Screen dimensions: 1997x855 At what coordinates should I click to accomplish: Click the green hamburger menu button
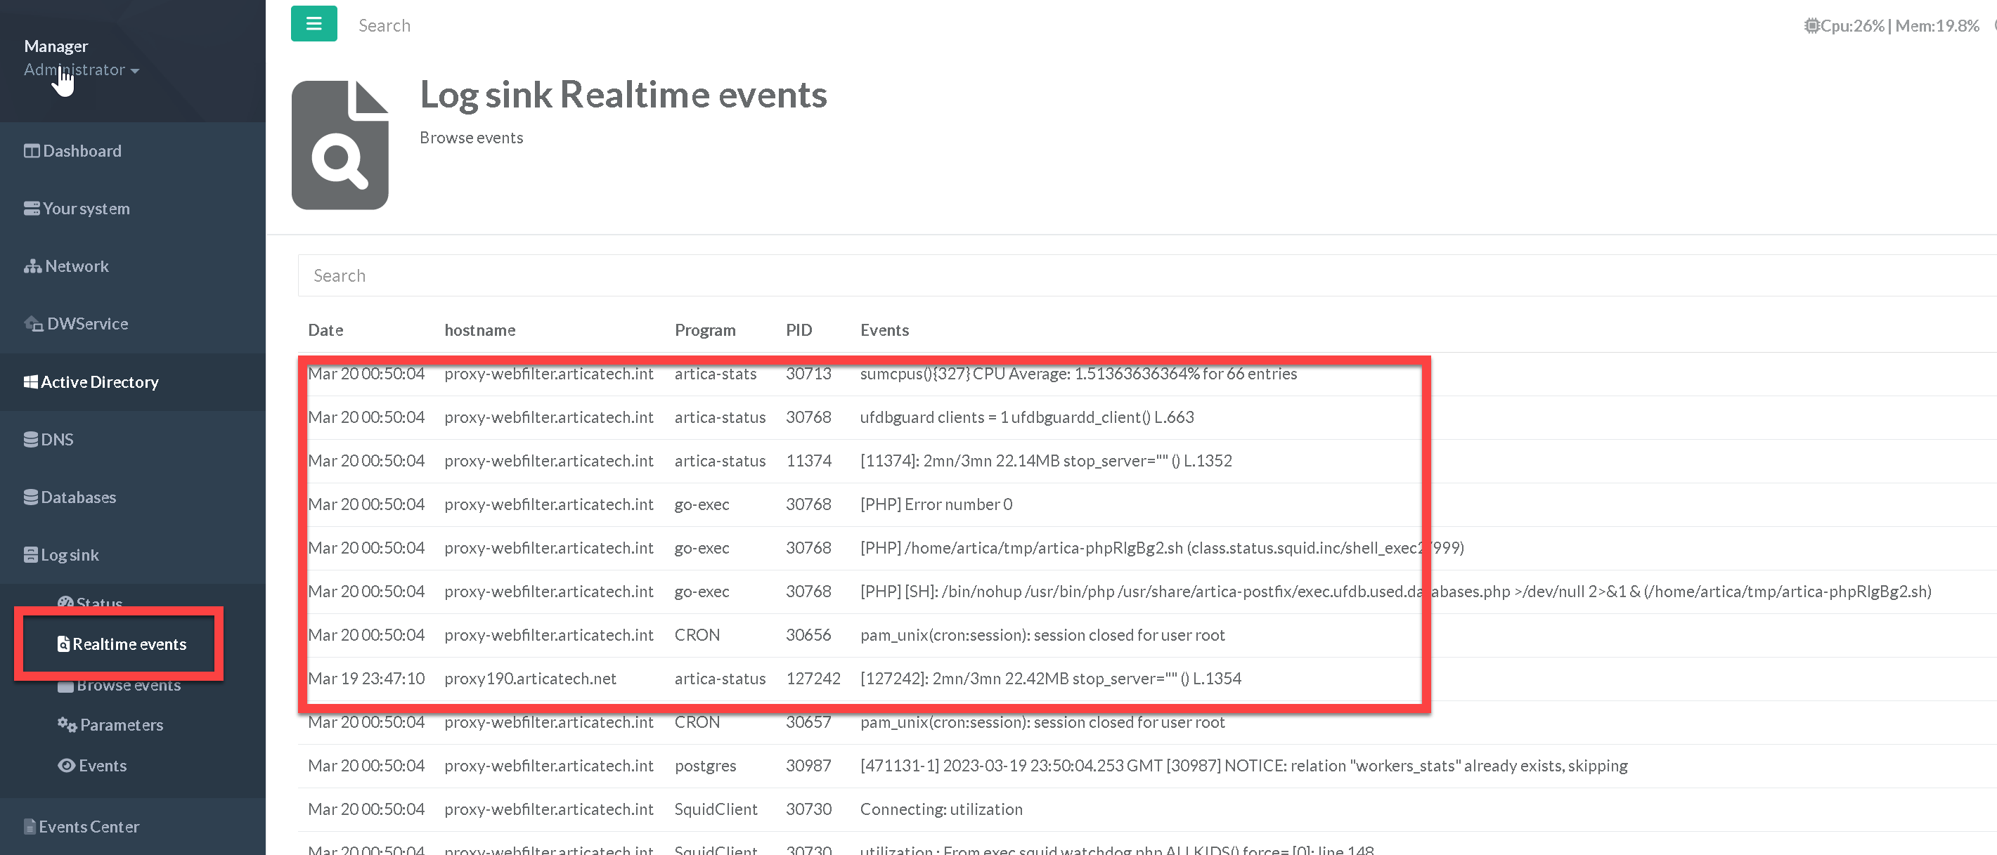(x=314, y=23)
